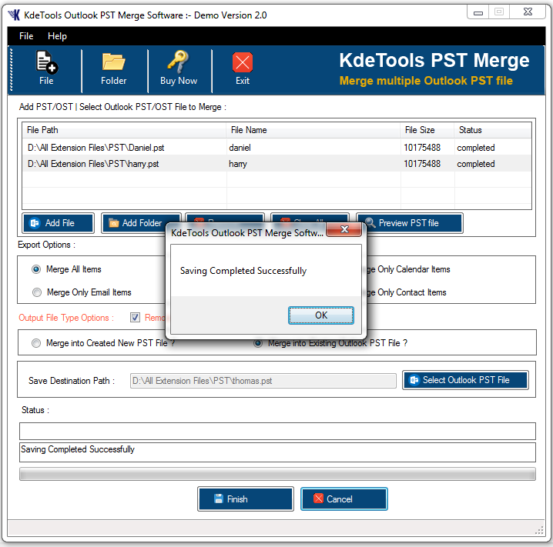
Task: Click the Buy Now key icon
Action: 178,62
